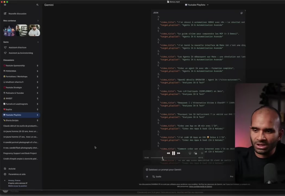This screenshot has width=285, height=196.
Task: Open the Outils tools menu
Action: coord(157,176)
